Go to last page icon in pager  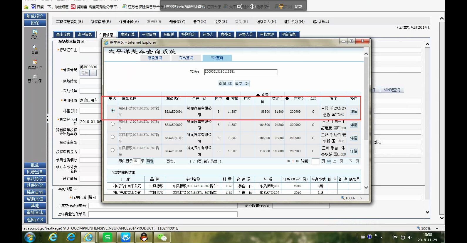[x=298, y=161]
